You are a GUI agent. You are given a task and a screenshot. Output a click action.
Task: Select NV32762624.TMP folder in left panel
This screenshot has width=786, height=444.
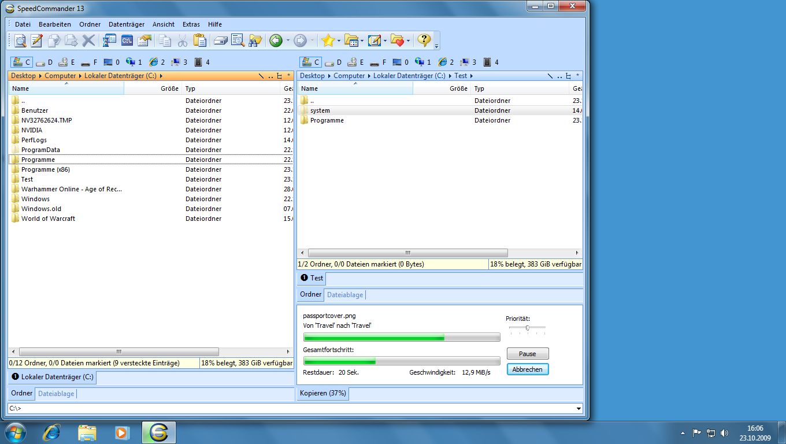pyautogui.click(x=46, y=120)
